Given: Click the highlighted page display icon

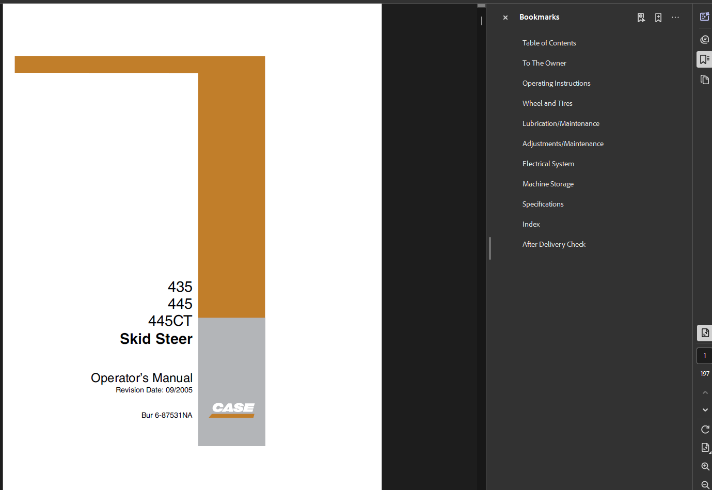Looking at the screenshot, I should 705,333.
